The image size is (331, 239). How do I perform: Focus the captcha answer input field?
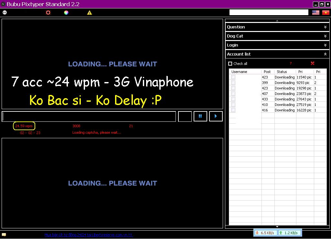pos(89,117)
